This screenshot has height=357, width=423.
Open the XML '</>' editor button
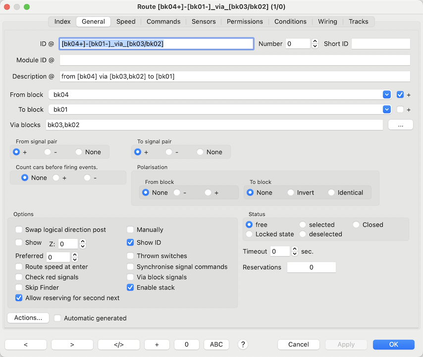pos(118,345)
